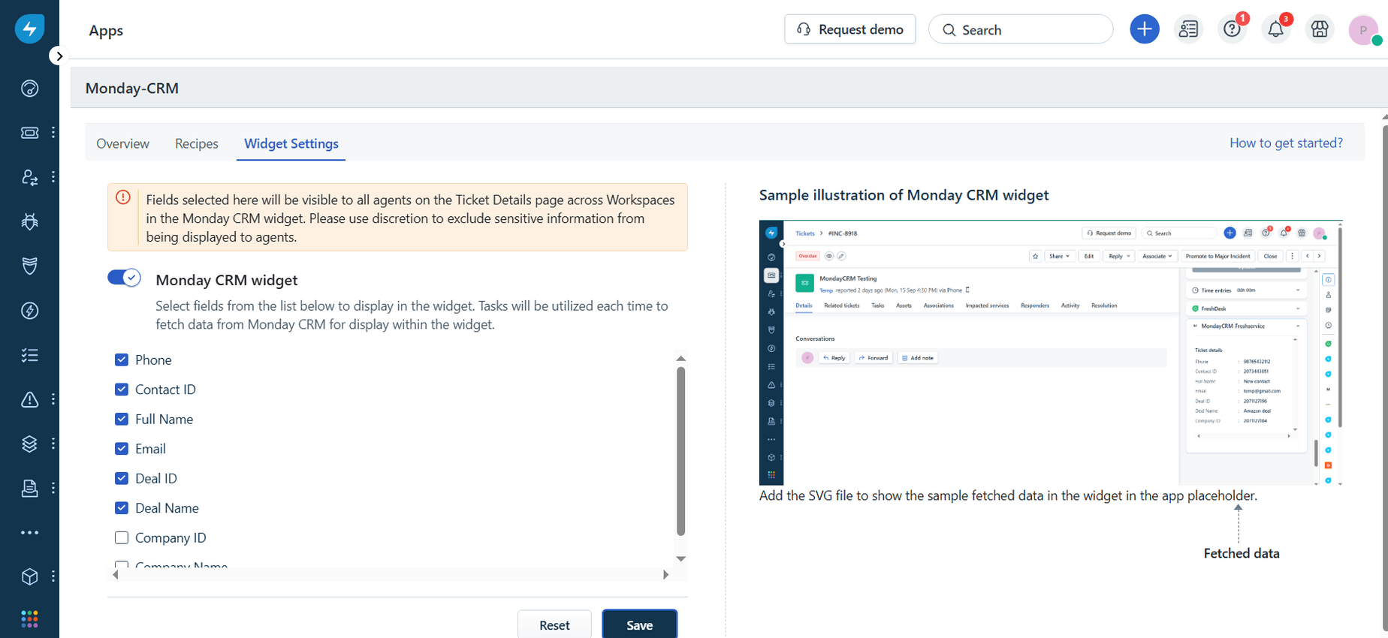Open submenu dots beside Tickets icon
1388x638 pixels.
pos(53,133)
